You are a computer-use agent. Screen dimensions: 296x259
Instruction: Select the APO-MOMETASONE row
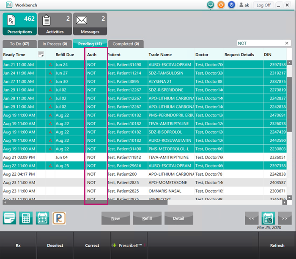click(145, 182)
